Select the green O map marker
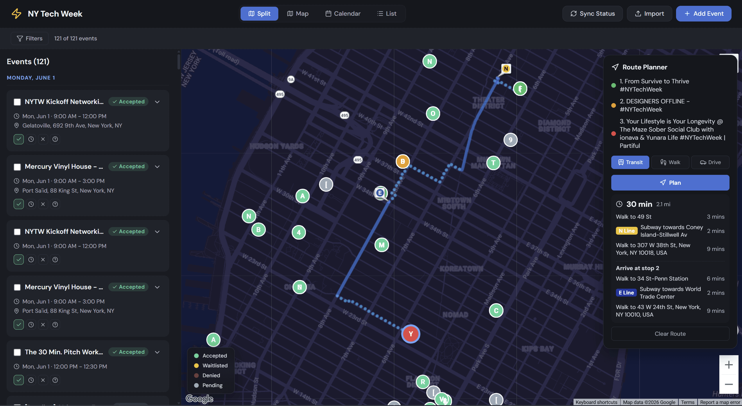The image size is (742, 406). [433, 114]
